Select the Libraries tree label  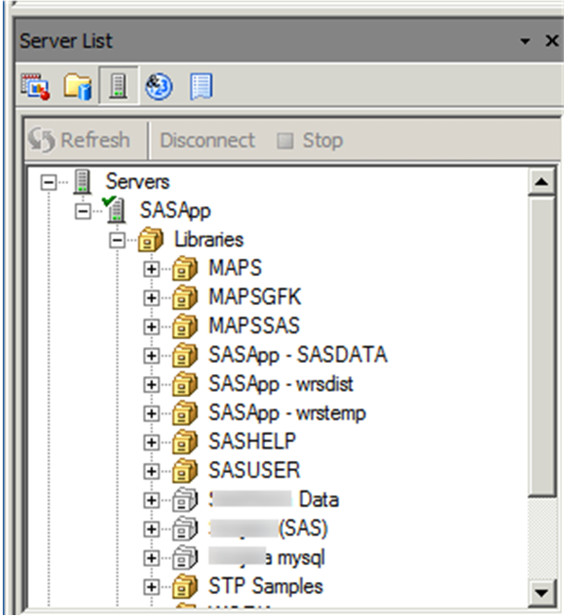[x=209, y=239]
